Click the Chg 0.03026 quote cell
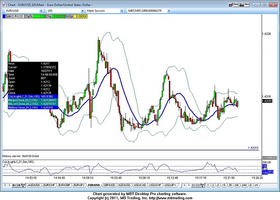 tap(55, 17)
